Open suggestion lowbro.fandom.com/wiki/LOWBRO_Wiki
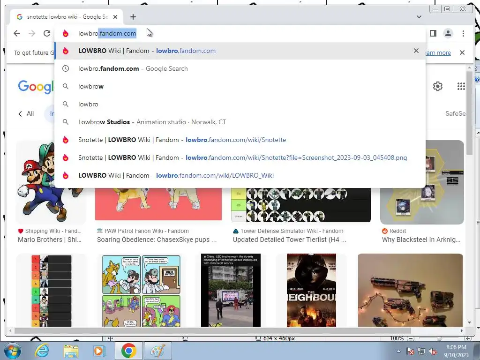Screen dimensions: 480x360 [x=240, y=175]
